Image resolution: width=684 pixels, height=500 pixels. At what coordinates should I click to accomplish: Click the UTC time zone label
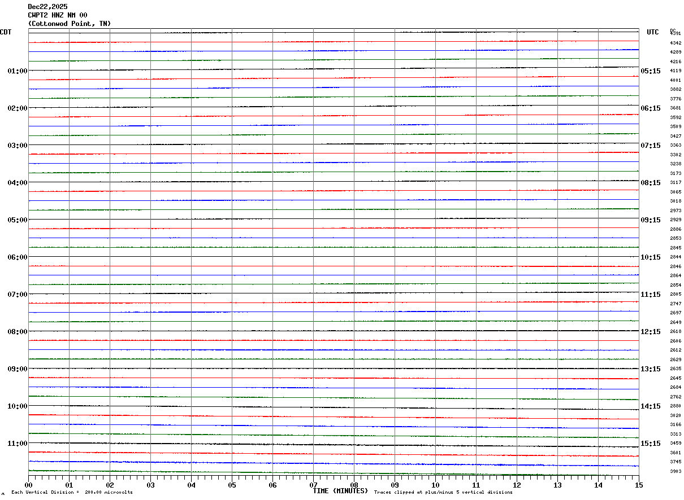pos(653,32)
